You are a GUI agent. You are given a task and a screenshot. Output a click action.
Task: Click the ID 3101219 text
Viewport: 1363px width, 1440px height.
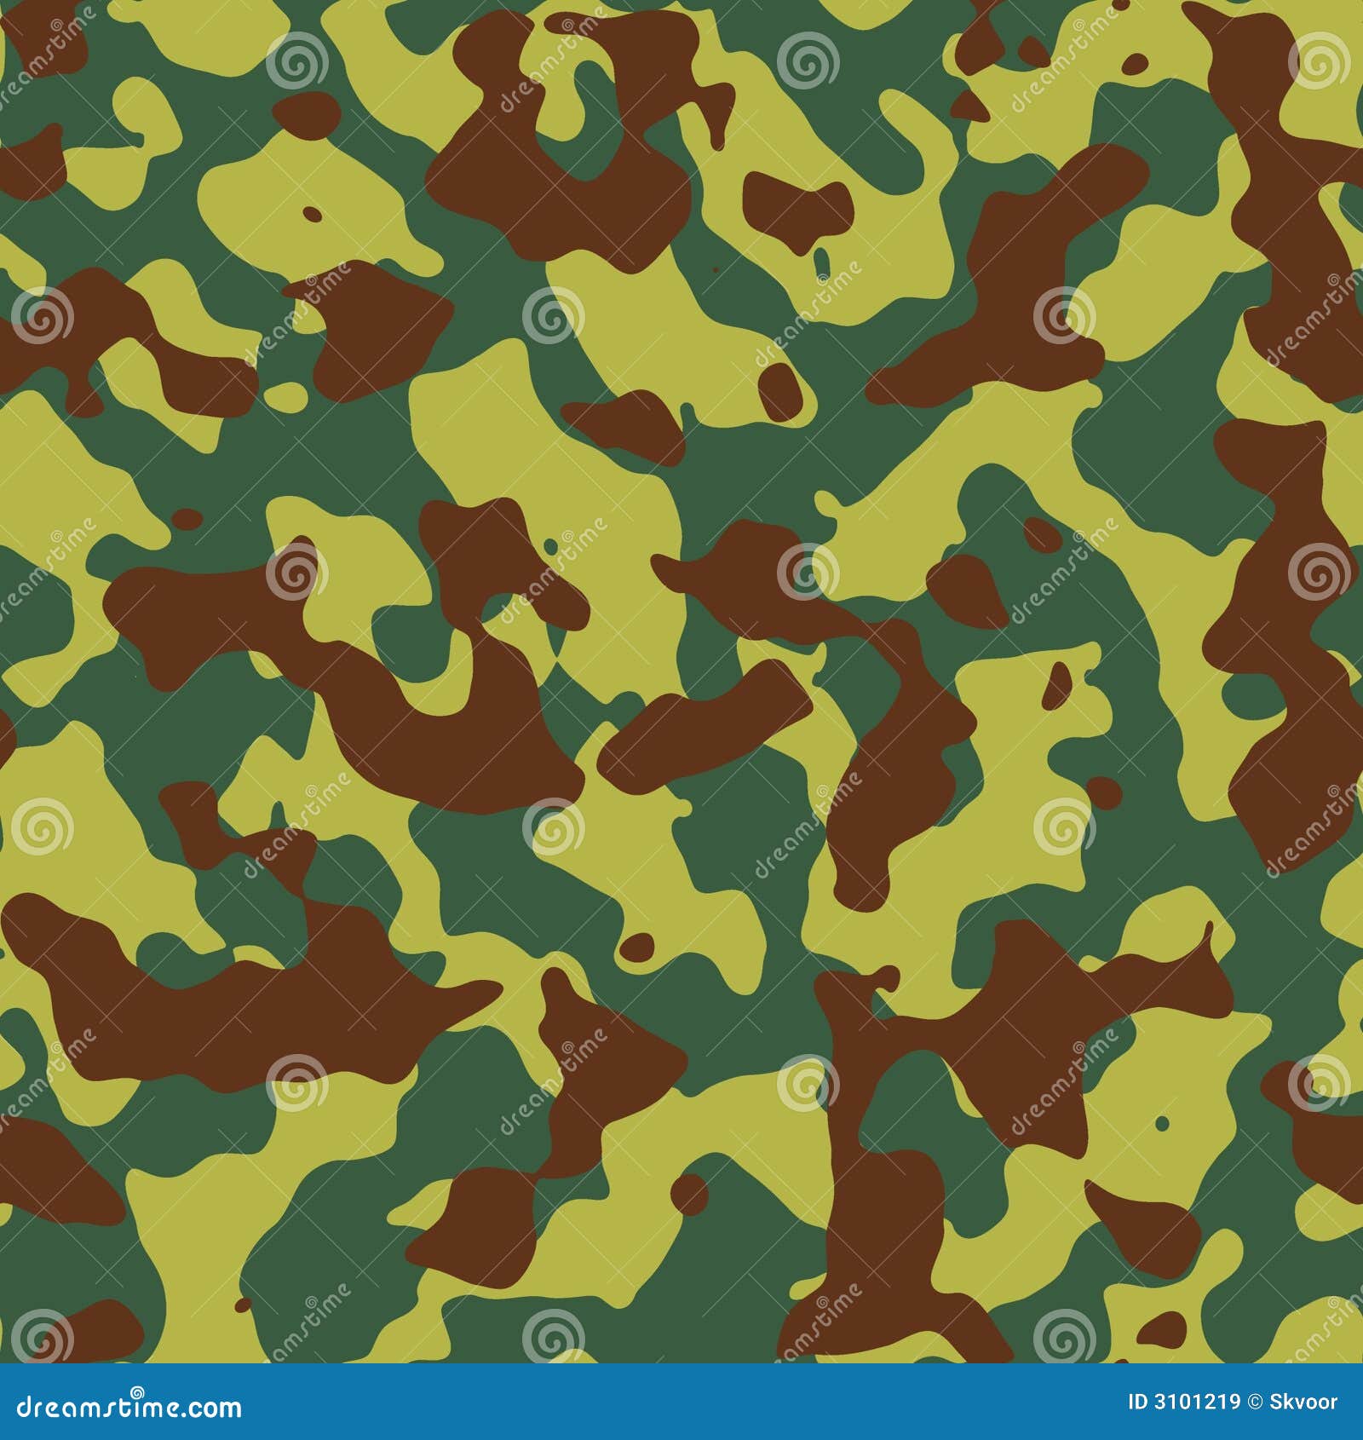click(x=1184, y=1403)
